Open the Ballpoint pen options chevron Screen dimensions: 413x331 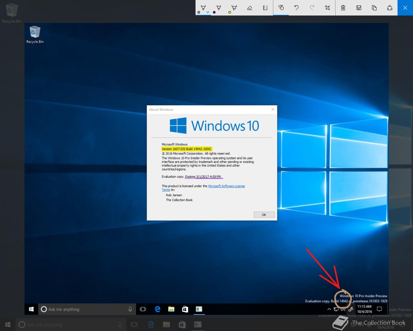click(208, 12)
